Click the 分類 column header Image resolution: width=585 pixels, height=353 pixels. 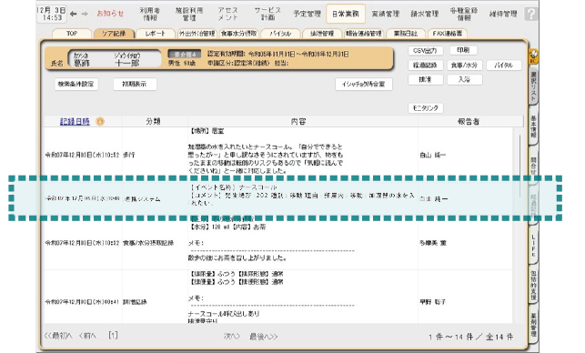[x=153, y=121]
